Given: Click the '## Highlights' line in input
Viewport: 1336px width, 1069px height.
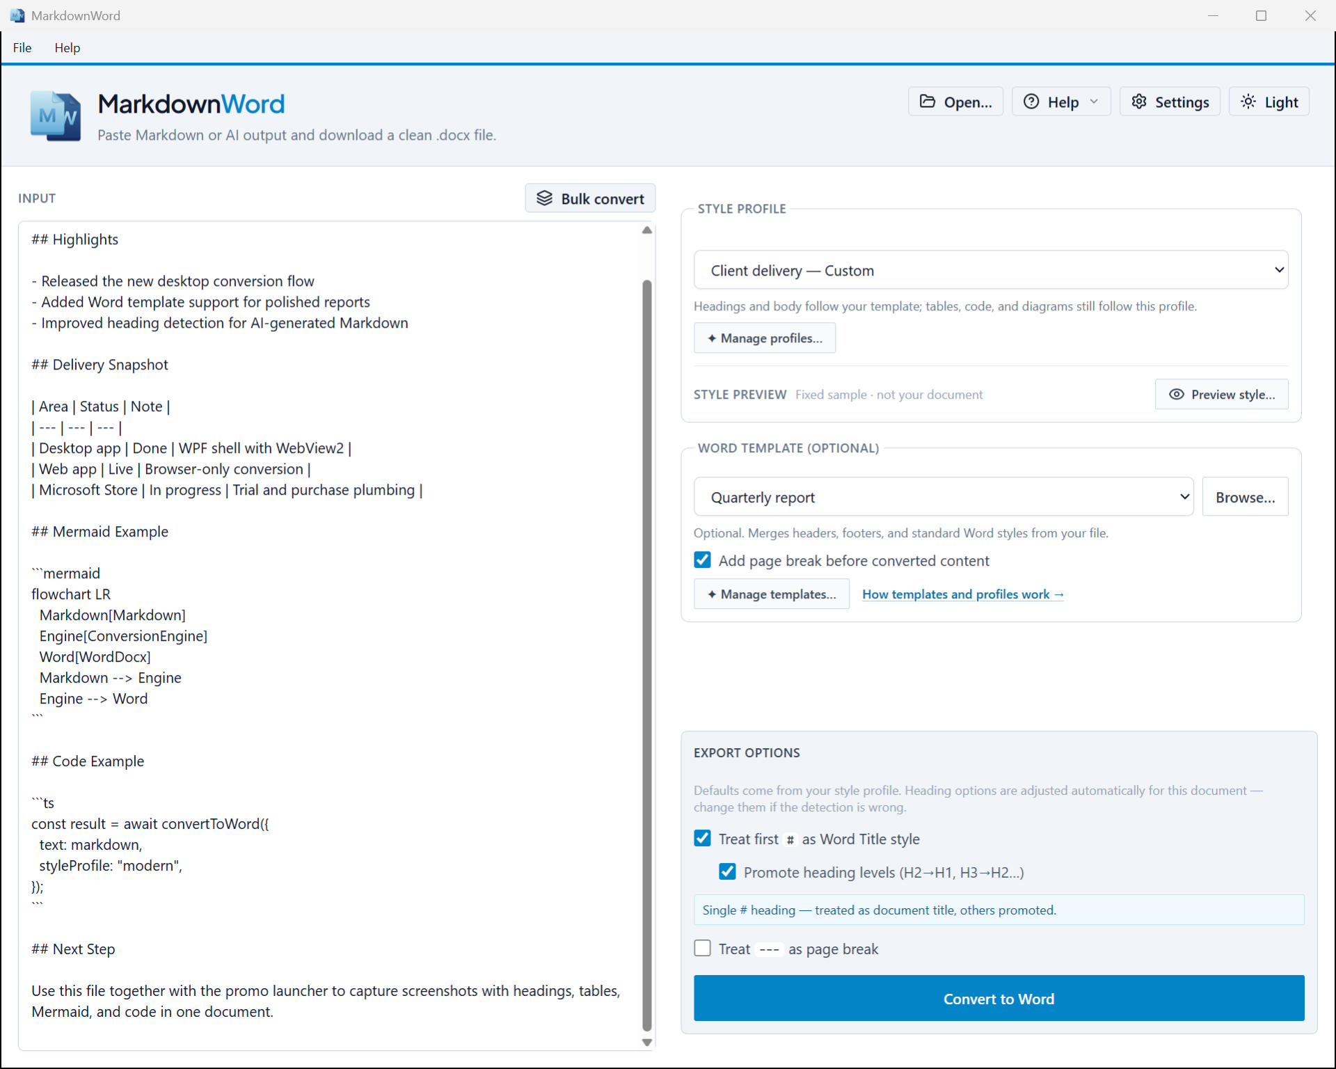Looking at the screenshot, I should [x=75, y=239].
